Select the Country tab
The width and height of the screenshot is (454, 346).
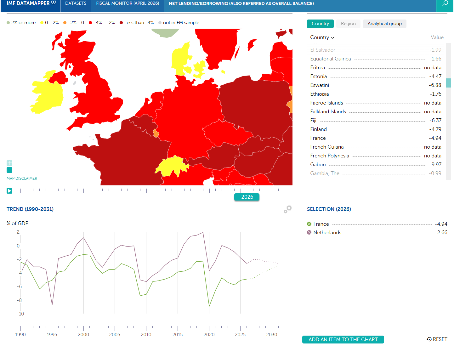click(320, 24)
